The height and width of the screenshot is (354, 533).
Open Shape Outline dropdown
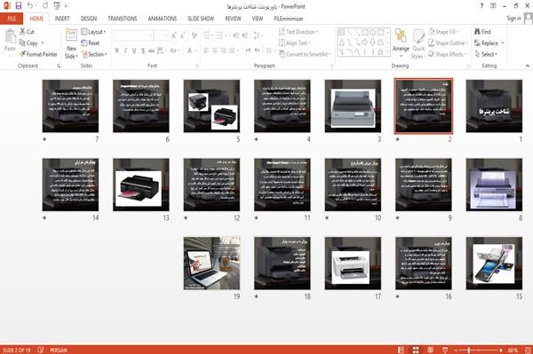[448, 43]
